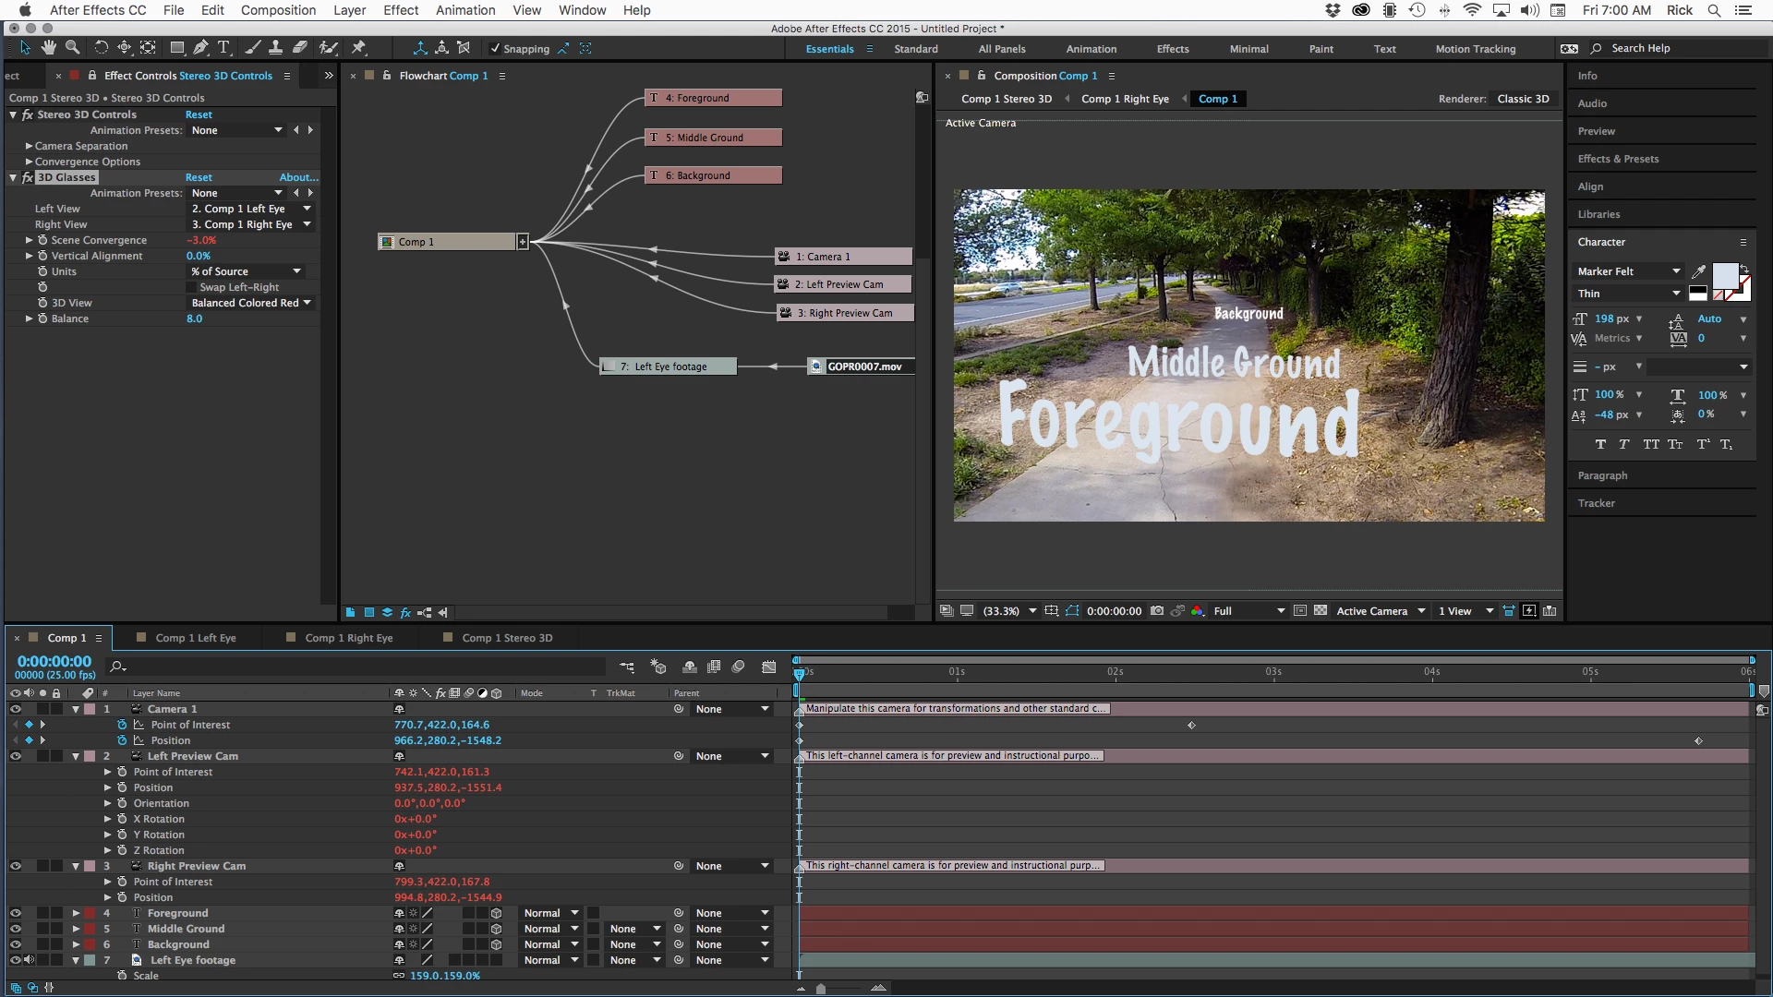Open the 3D View dropdown
This screenshot has width=1773, height=997.
point(250,303)
